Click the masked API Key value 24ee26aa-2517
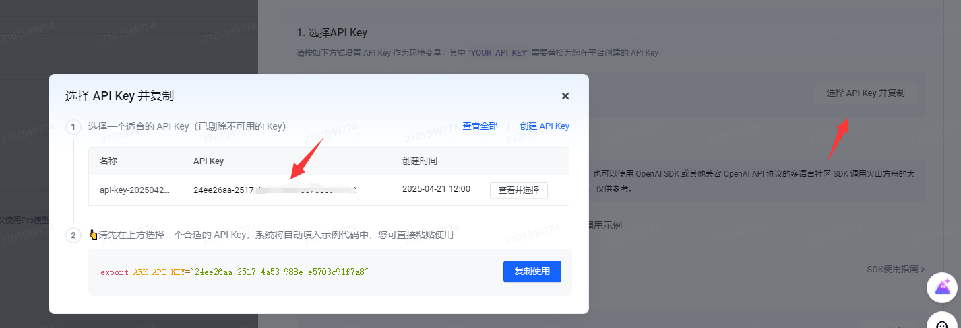 275,190
